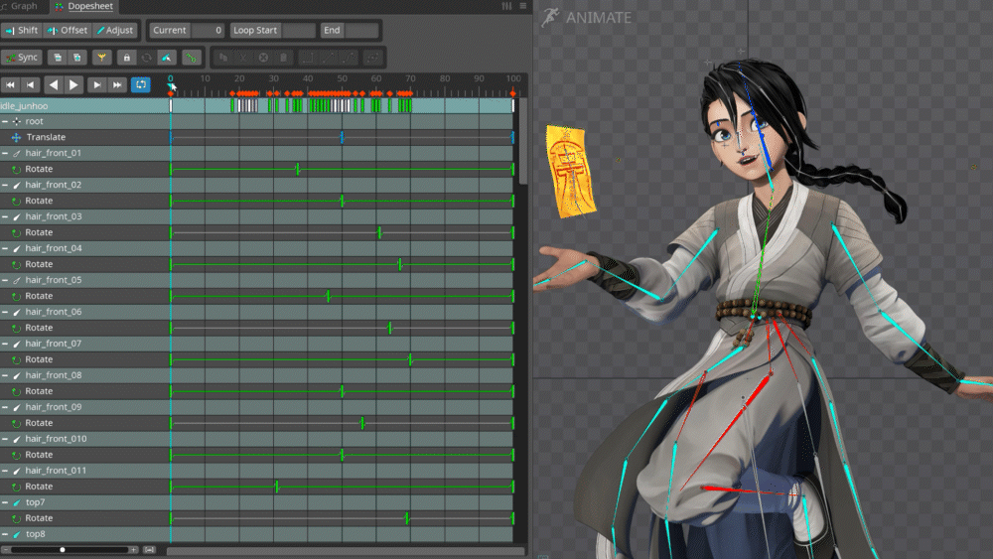Screen dimensions: 993x559
Task: Toggle the lock rows icon
Action: tap(125, 58)
